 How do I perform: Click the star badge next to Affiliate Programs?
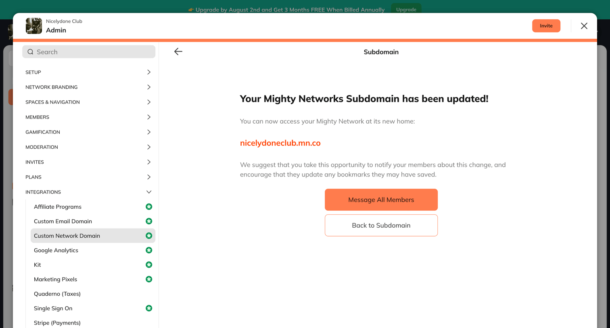(x=149, y=207)
